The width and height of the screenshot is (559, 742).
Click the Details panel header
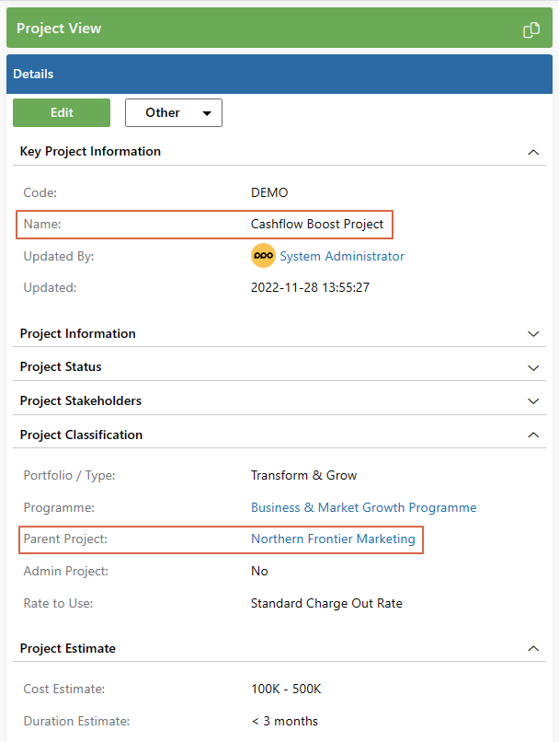[279, 74]
